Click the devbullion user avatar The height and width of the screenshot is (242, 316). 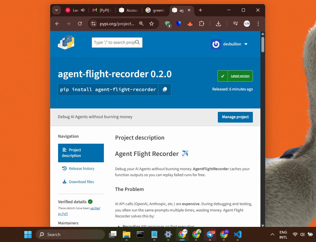click(216, 44)
